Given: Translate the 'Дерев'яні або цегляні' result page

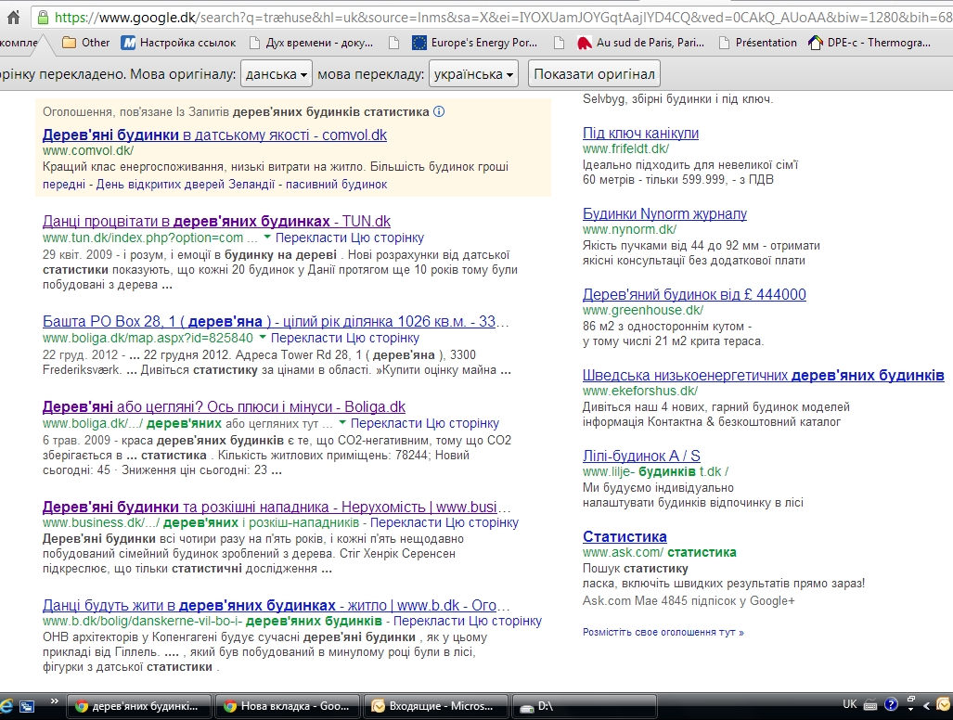Looking at the screenshot, I should pos(425,423).
